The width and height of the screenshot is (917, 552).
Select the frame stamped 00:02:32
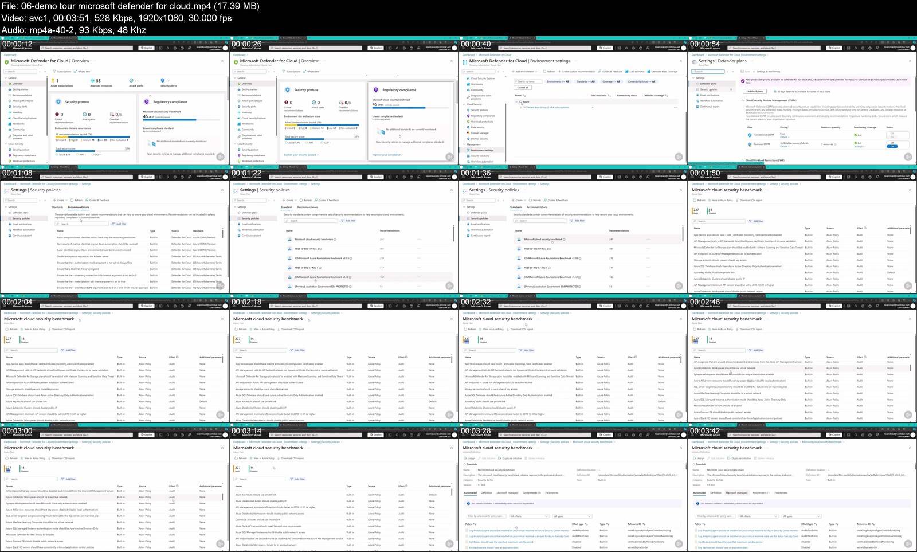coord(573,359)
